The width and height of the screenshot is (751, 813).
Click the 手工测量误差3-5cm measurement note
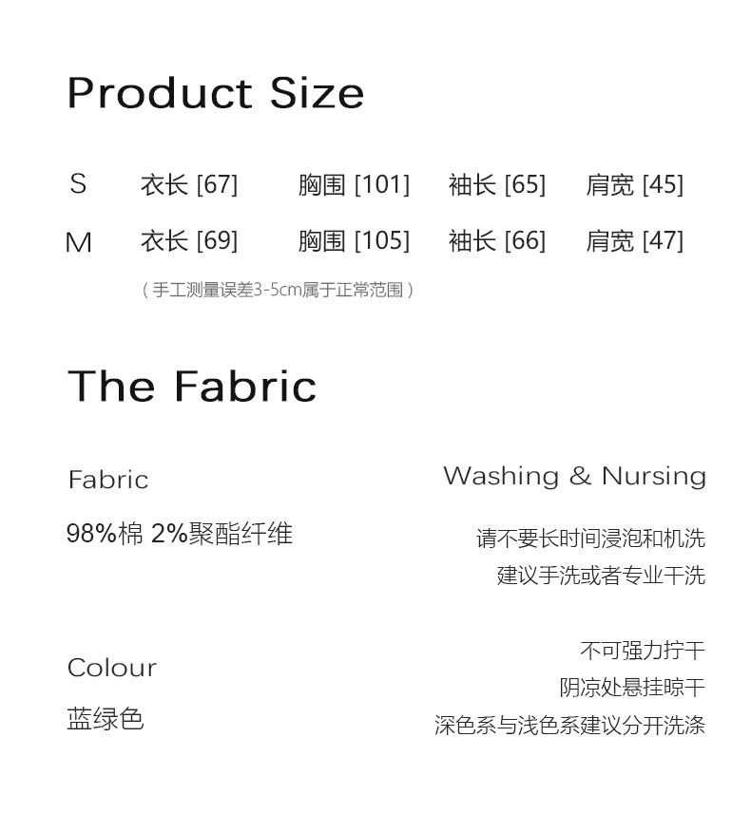[278, 290]
